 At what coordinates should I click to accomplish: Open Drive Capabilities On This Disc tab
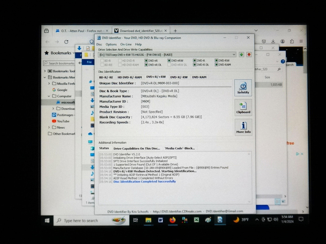[x=137, y=148]
